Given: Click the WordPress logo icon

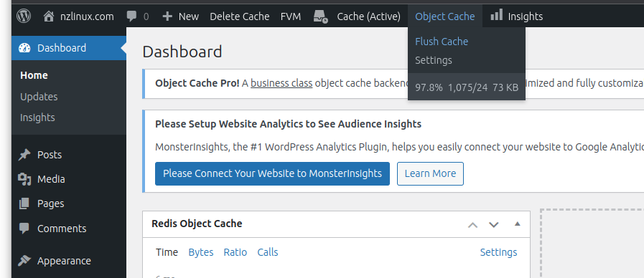Looking at the screenshot, I should tap(24, 16).
